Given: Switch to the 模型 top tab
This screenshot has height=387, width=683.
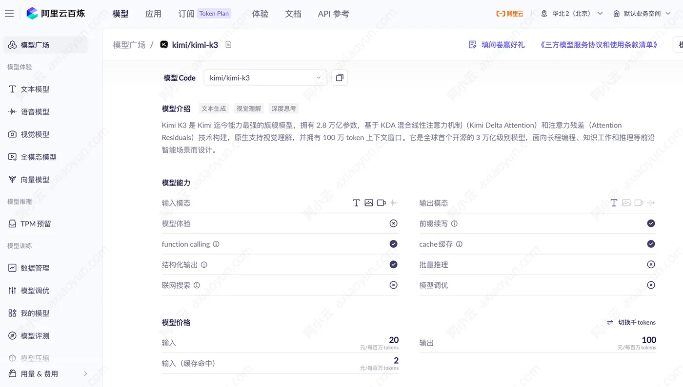Looking at the screenshot, I should coord(121,14).
